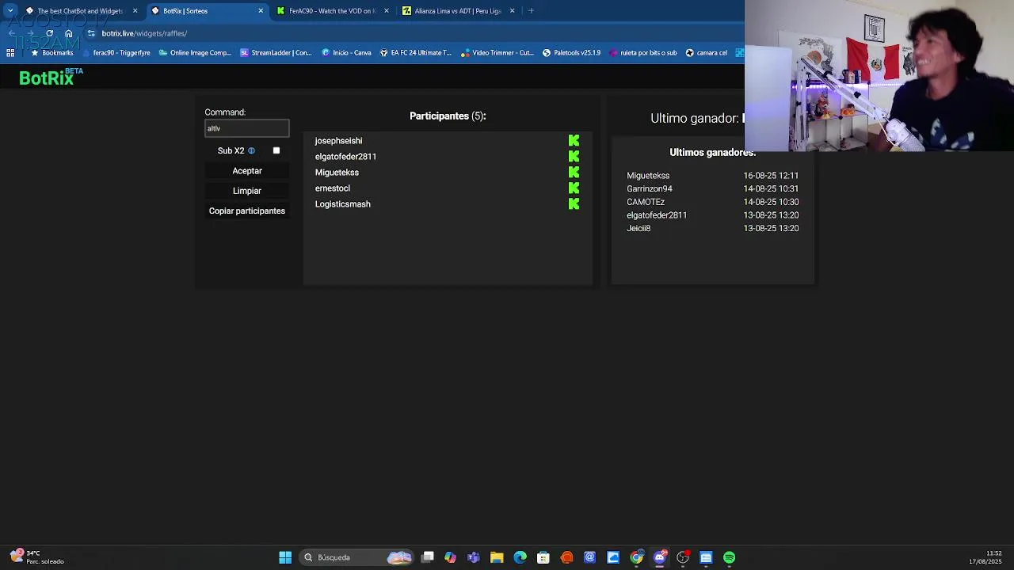Open Microsoft Teams from the taskbar
Screen dimensions: 1014x570
pyautogui.click(x=474, y=557)
